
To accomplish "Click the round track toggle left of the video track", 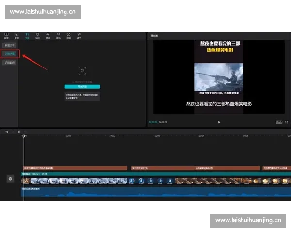I will point(10,179).
